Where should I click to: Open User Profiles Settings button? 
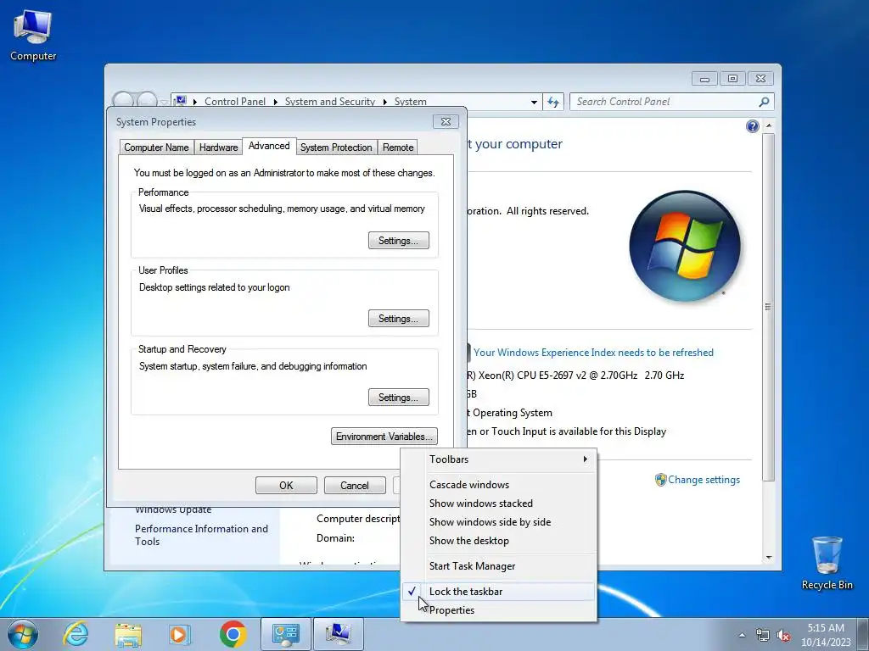399,319
